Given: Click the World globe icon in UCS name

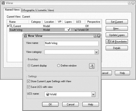Looking at the screenshot, I should [x=48, y=94].
